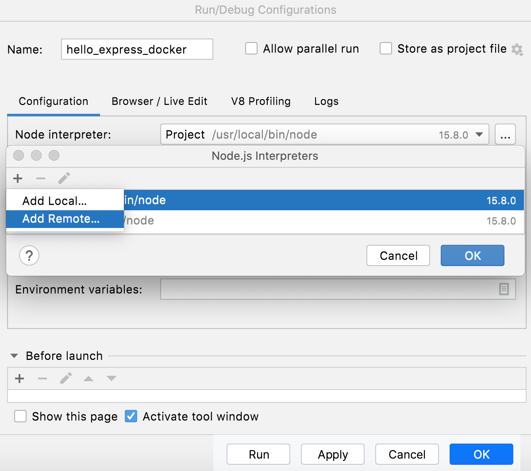Open help via the question mark icon
Viewport: 531px width, 471px height.
pos(29,255)
